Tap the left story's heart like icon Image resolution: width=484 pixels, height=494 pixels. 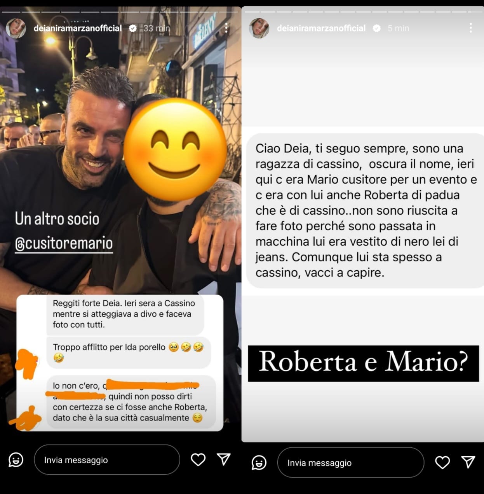coord(198,460)
